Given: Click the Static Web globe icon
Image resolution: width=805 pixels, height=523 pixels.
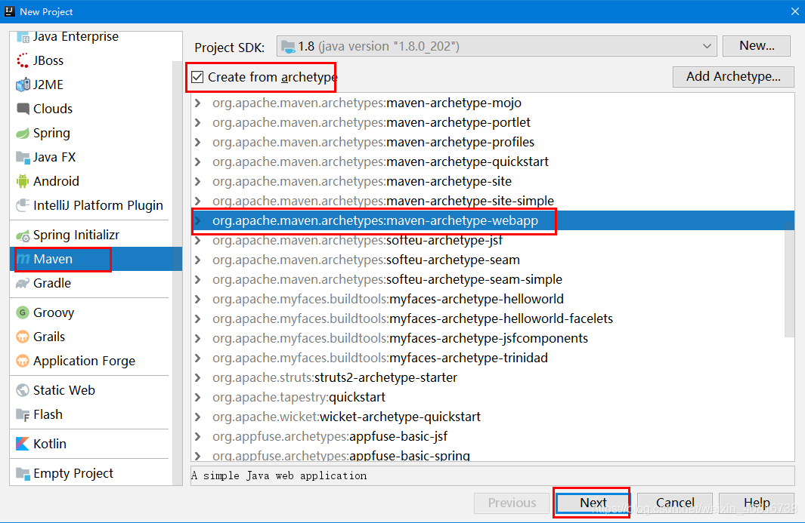Looking at the screenshot, I should pyautogui.click(x=23, y=390).
